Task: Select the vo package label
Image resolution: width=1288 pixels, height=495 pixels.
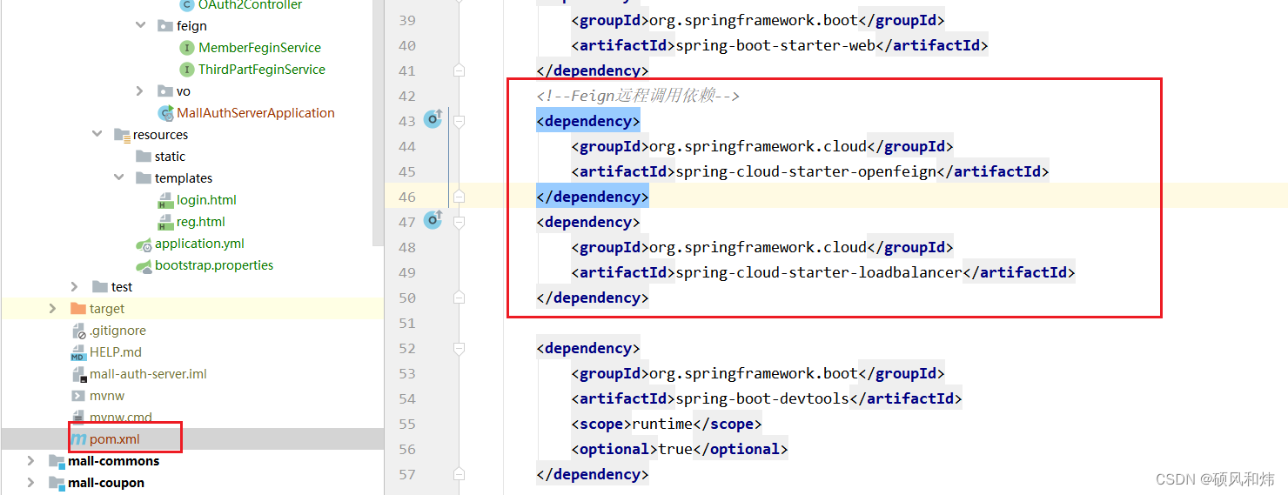Action: pyautogui.click(x=183, y=91)
